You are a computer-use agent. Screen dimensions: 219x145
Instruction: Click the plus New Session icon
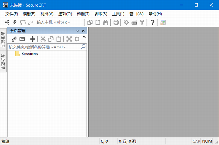(x=32, y=39)
